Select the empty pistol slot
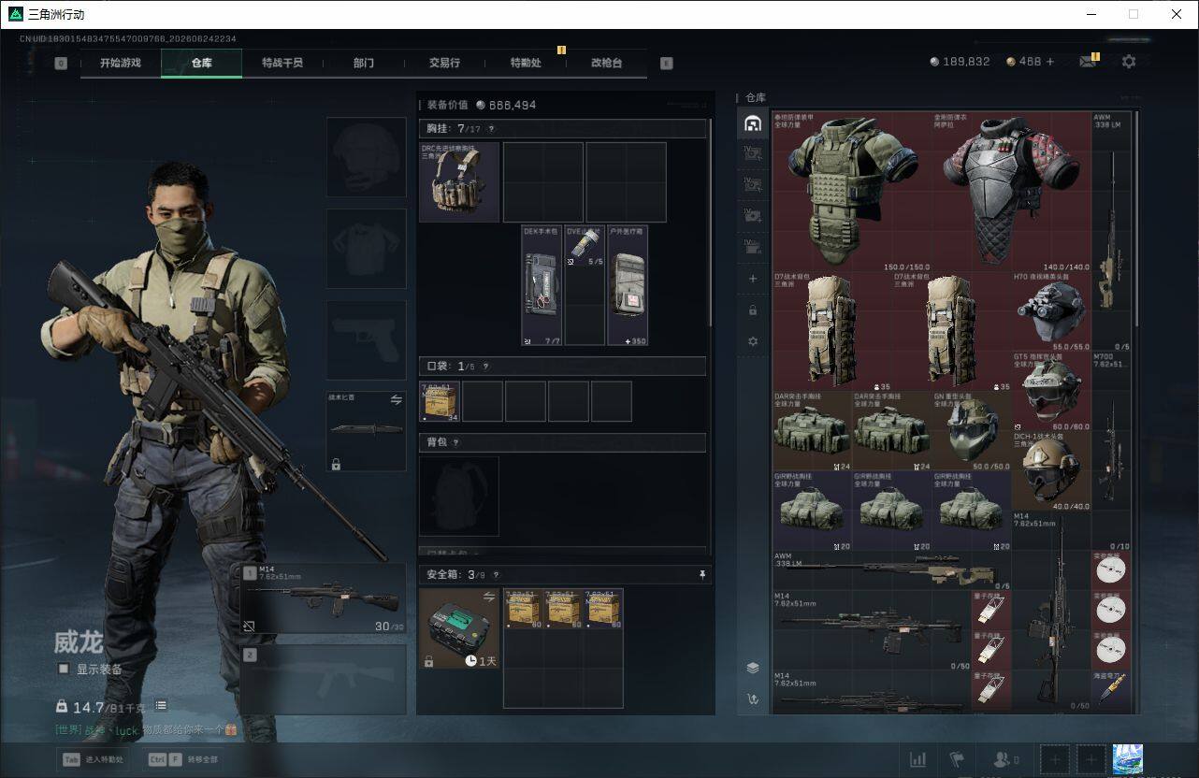The width and height of the screenshot is (1199, 778). [x=366, y=340]
